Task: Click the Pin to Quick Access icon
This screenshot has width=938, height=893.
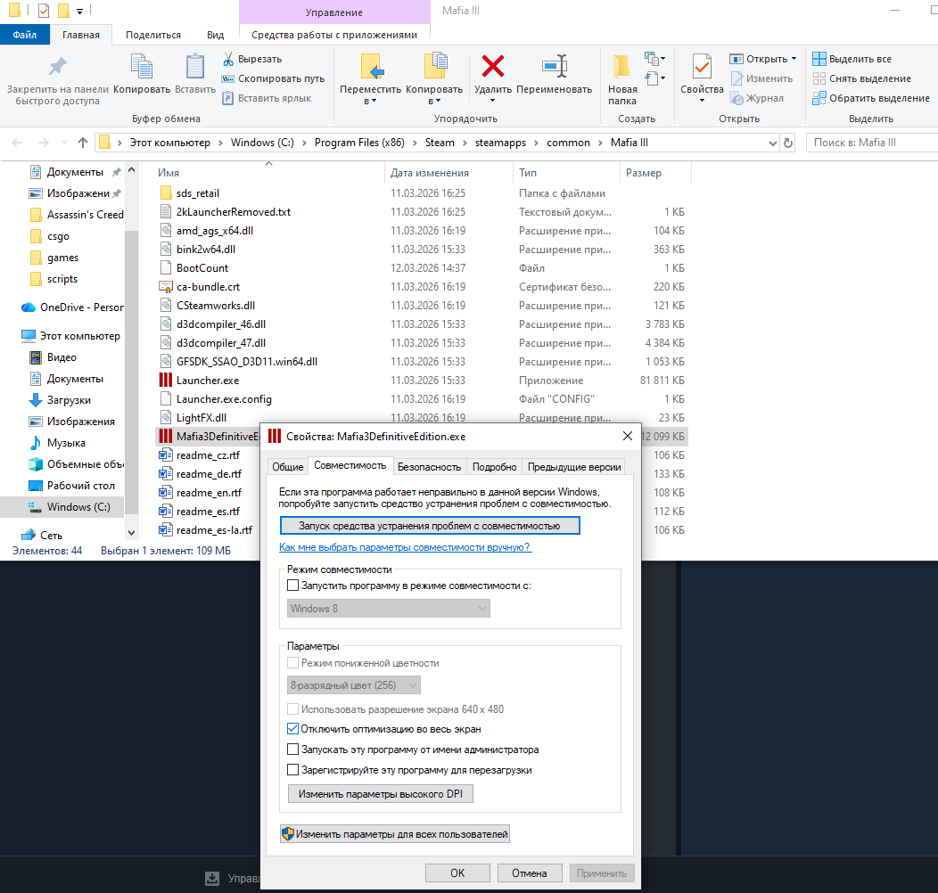Action: [57, 66]
